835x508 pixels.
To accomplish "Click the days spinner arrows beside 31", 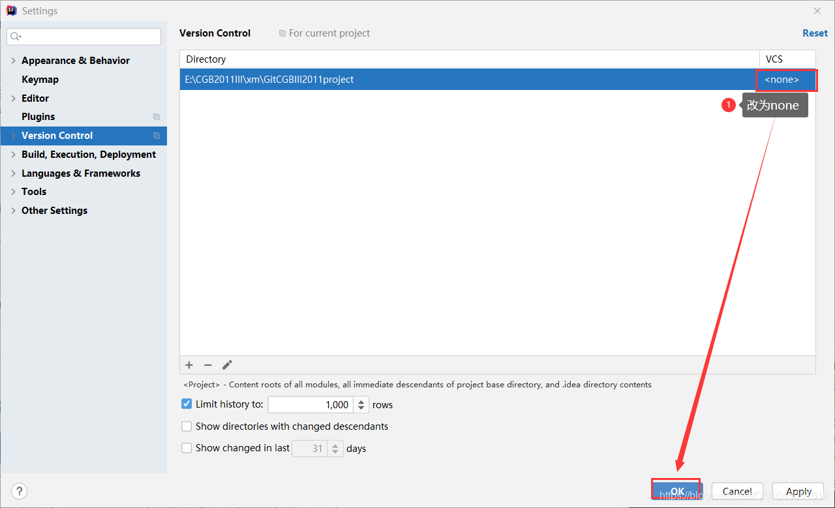I will [335, 449].
